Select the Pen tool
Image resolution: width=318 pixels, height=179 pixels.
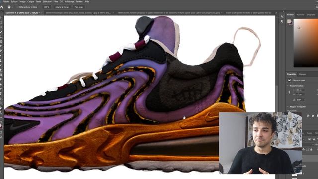click(x=1, y=89)
